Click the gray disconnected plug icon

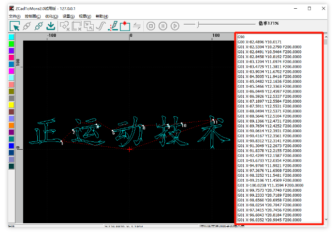(x=27, y=26)
